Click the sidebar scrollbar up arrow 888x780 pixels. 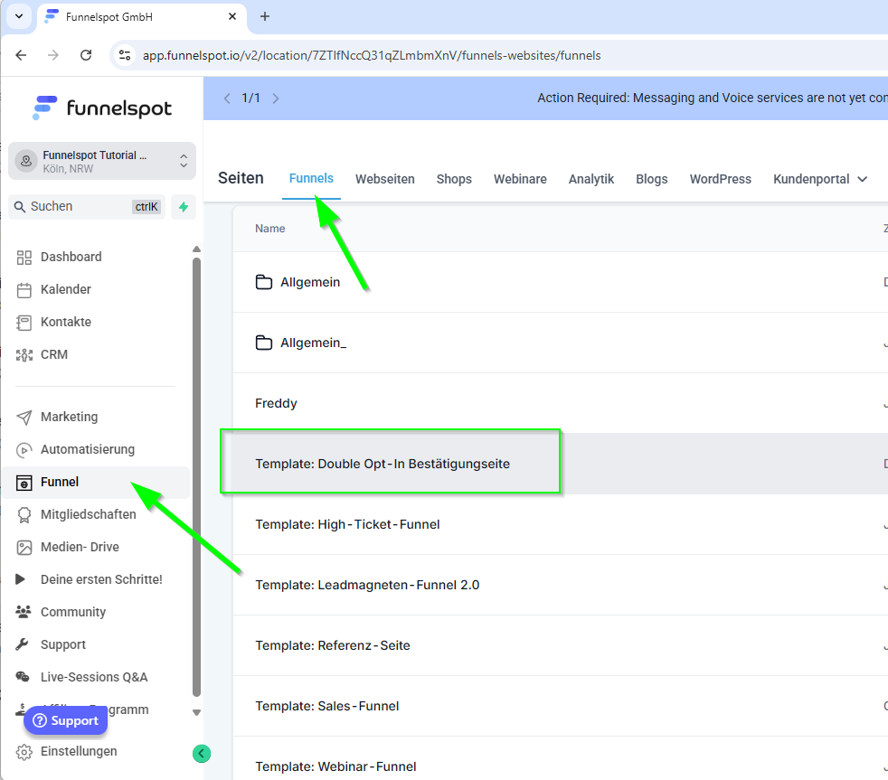(196, 249)
